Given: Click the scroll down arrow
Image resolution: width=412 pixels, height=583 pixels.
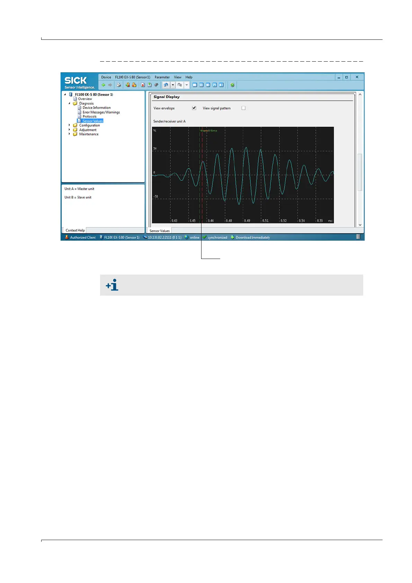Looking at the screenshot, I should [x=360, y=225].
